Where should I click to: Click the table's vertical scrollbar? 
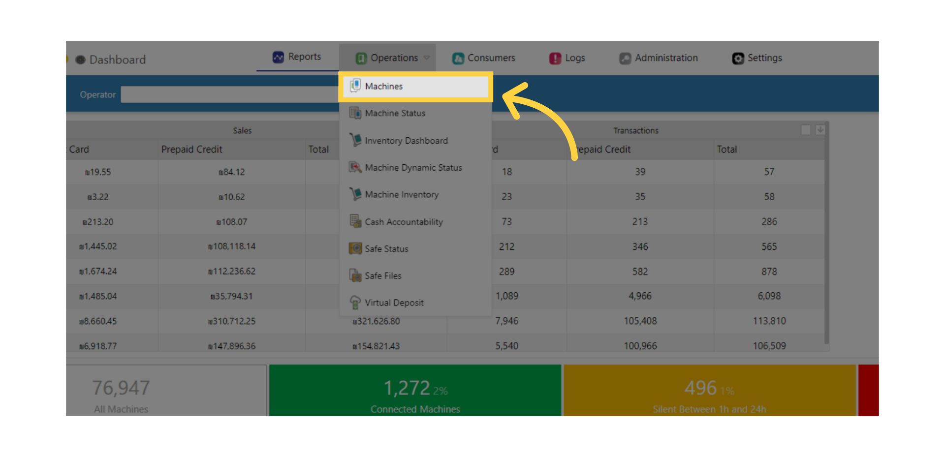click(x=826, y=236)
